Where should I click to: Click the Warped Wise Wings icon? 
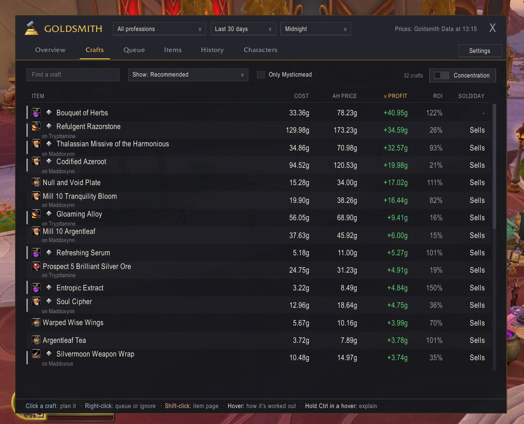pos(36,323)
